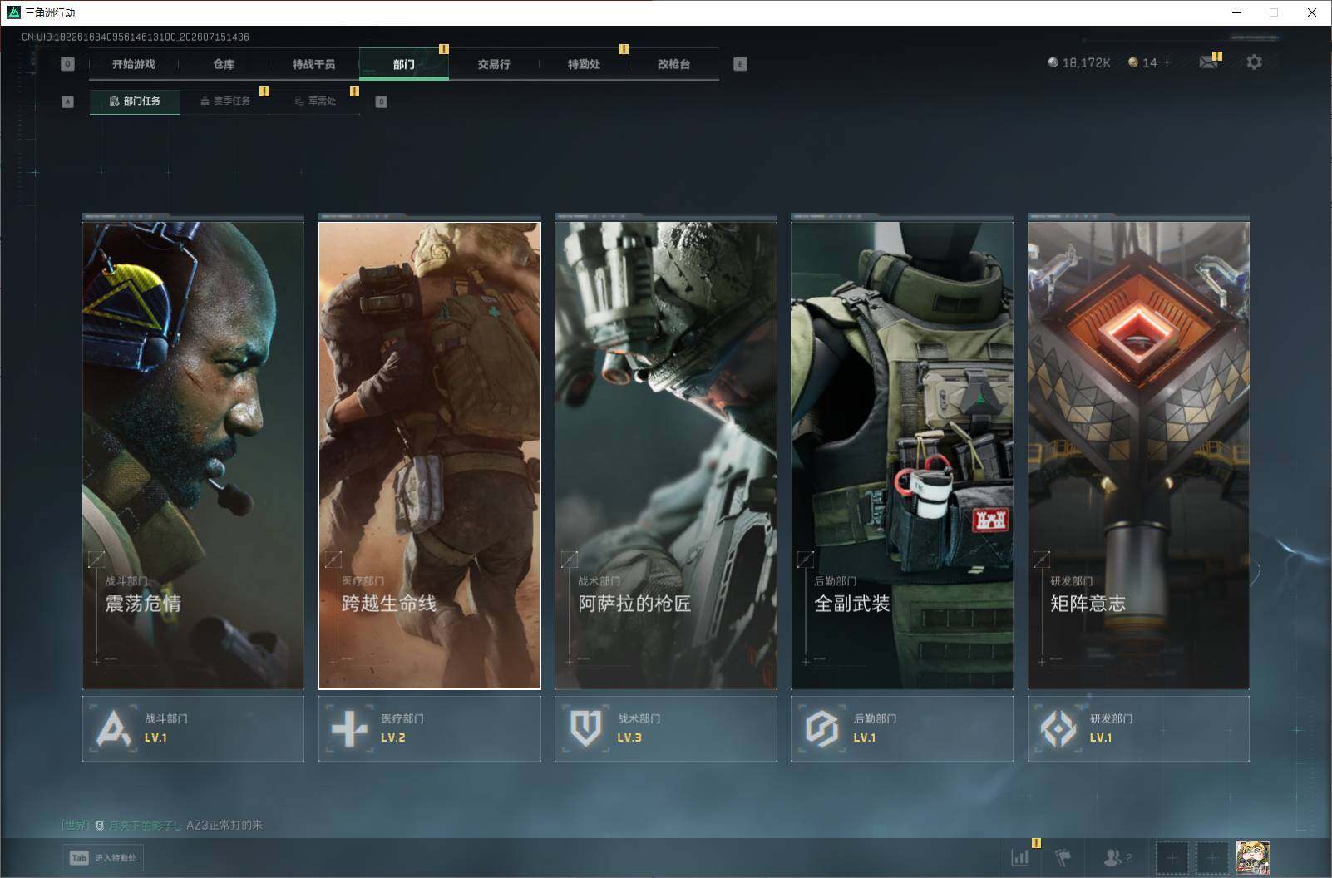
Task: Open the player avatar portrait
Action: [x=1252, y=857]
